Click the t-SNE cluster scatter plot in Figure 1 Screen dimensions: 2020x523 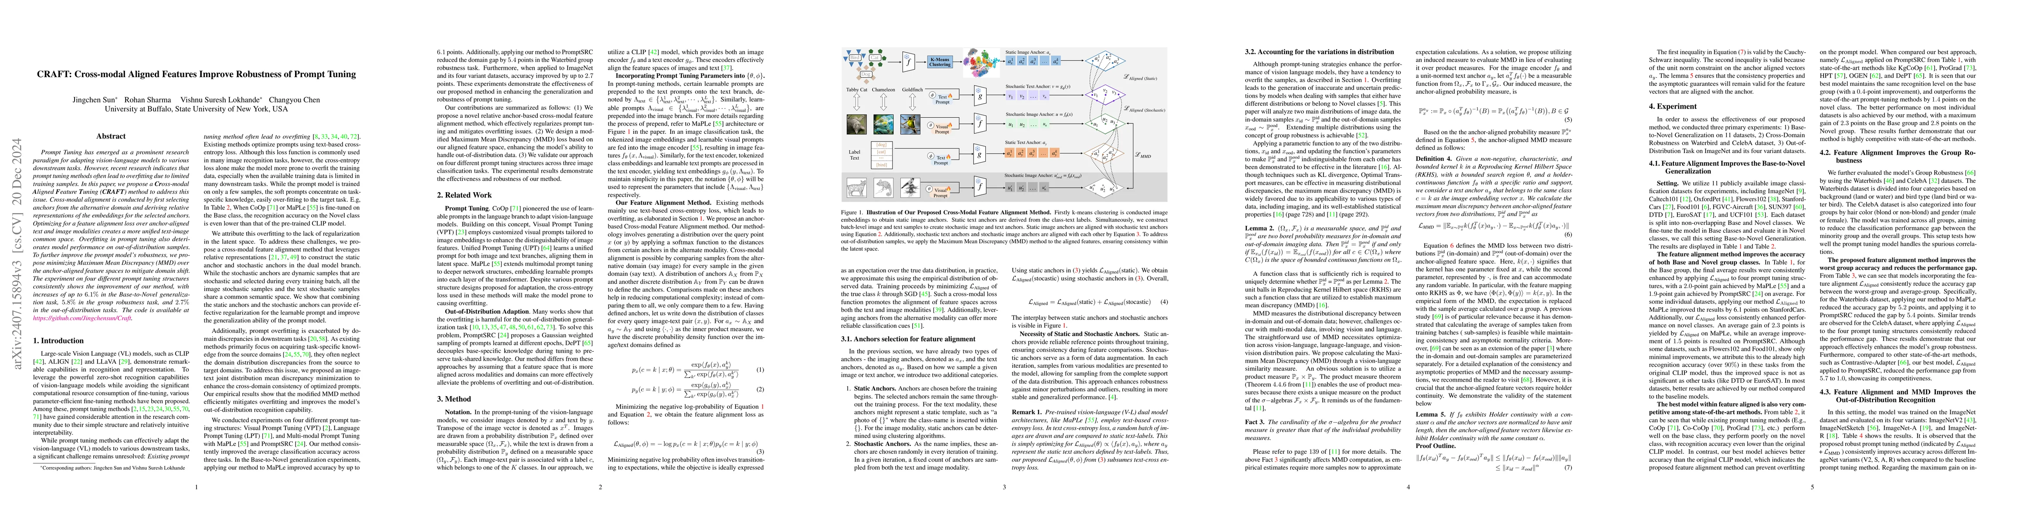982,63
